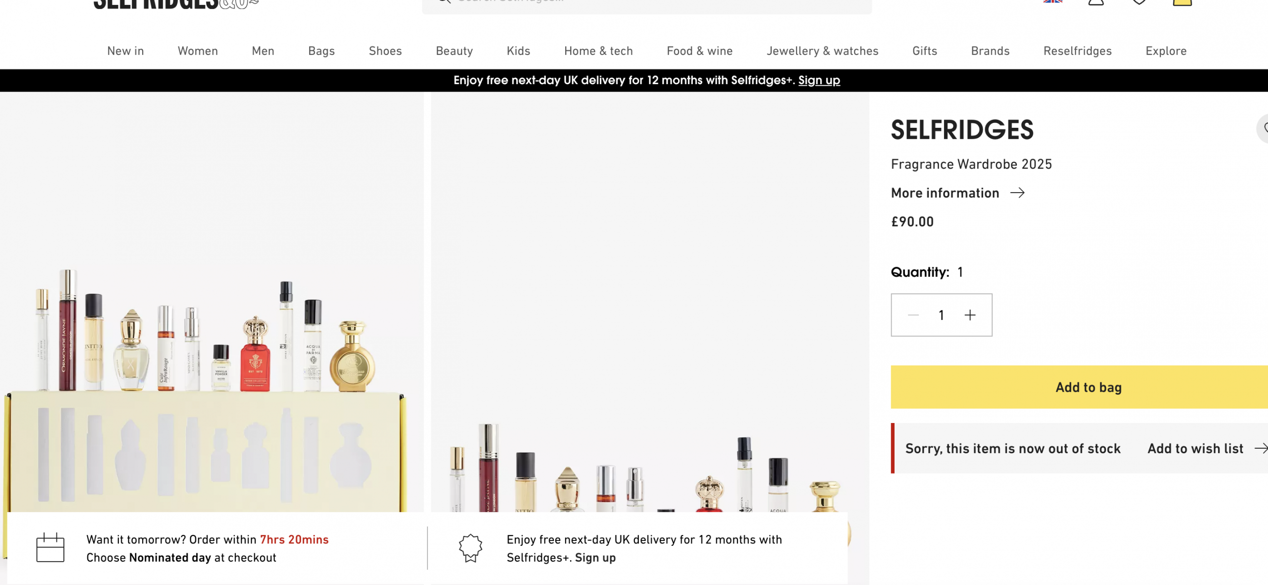Click the arrow next to Add to wish list
1268x585 pixels.
pos(1261,448)
